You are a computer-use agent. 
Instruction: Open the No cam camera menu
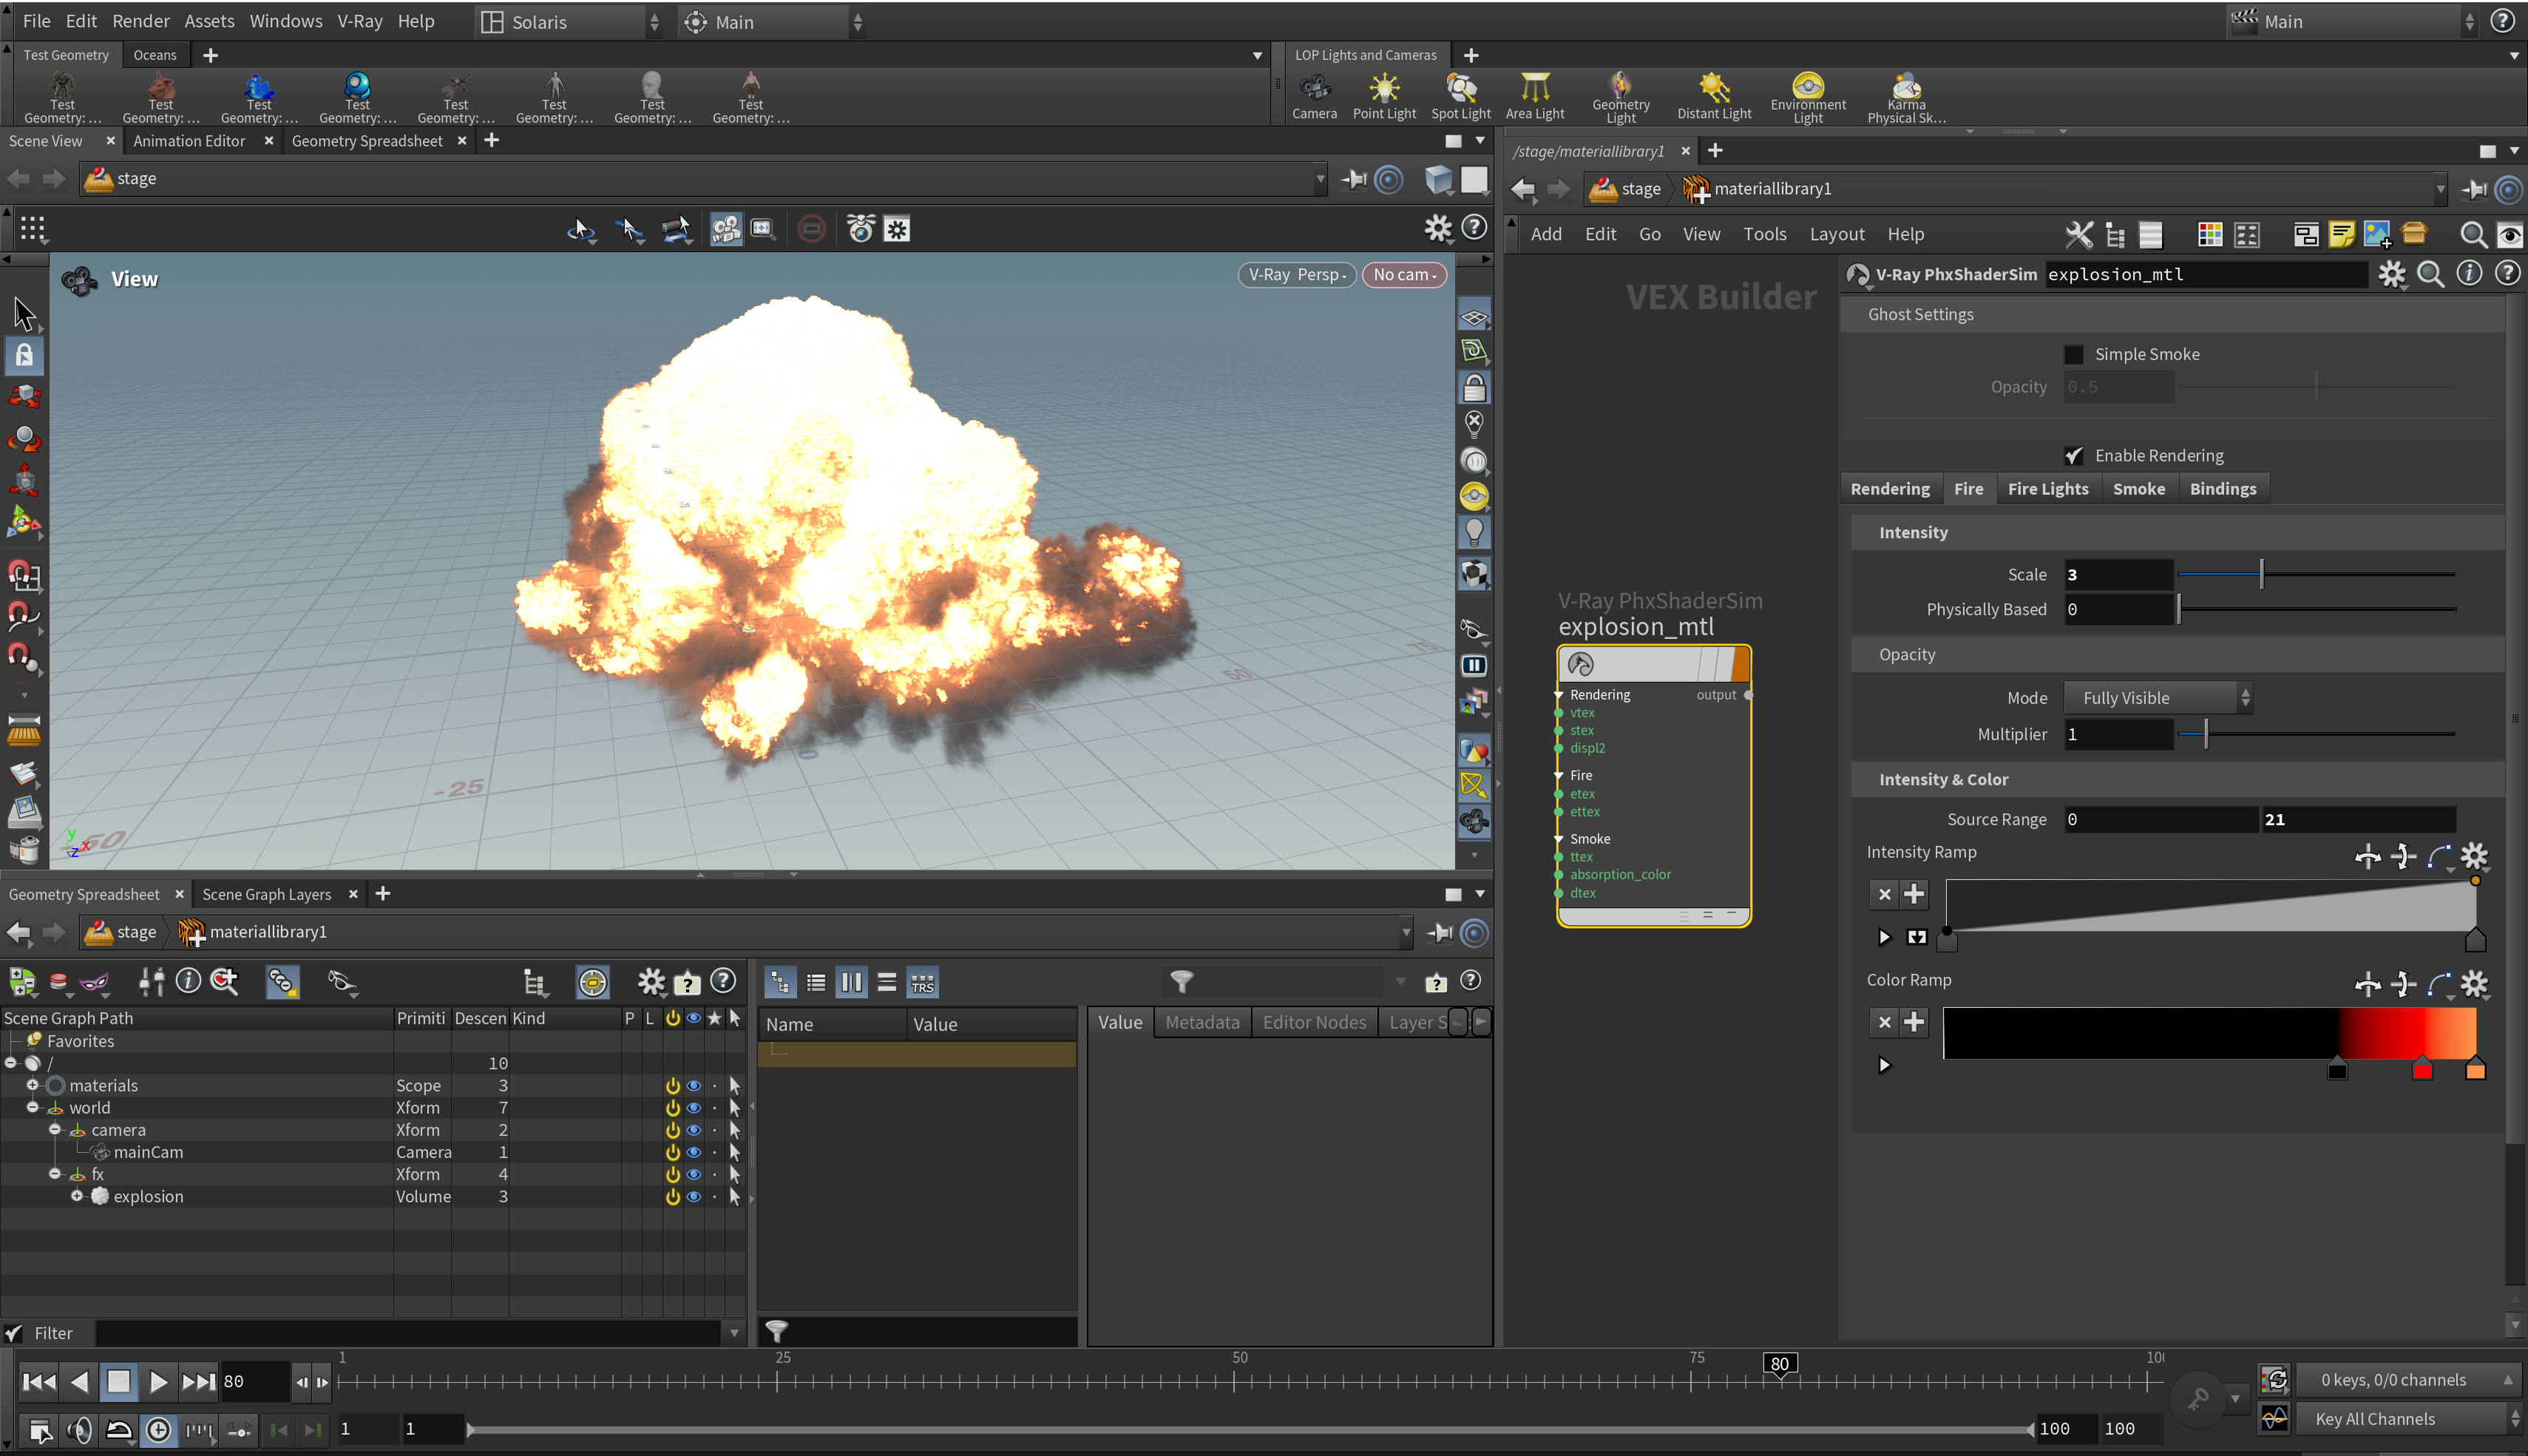click(x=1403, y=274)
